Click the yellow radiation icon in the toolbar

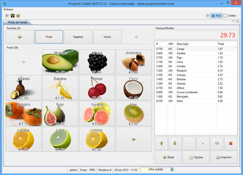click(13, 16)
